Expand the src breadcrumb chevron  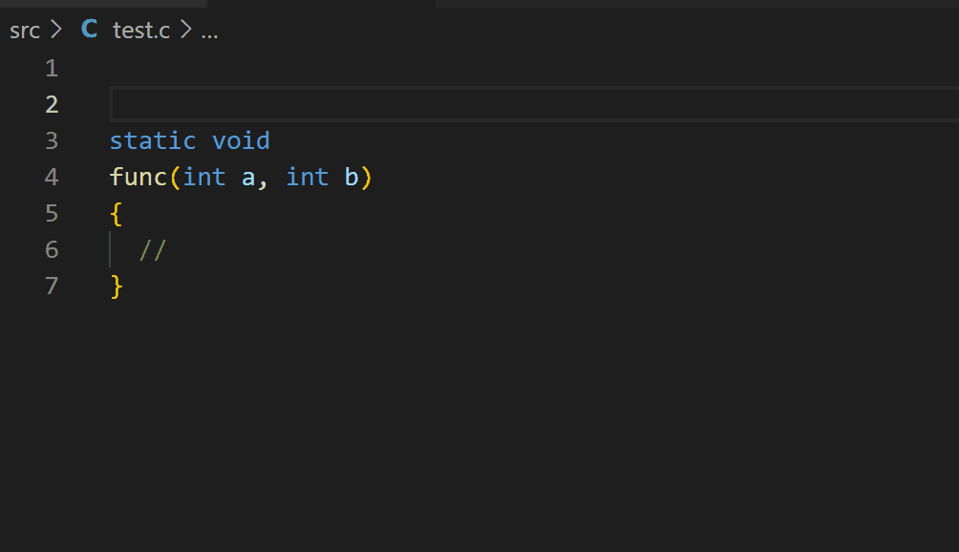pyautogui.click(x=55, y=30)
